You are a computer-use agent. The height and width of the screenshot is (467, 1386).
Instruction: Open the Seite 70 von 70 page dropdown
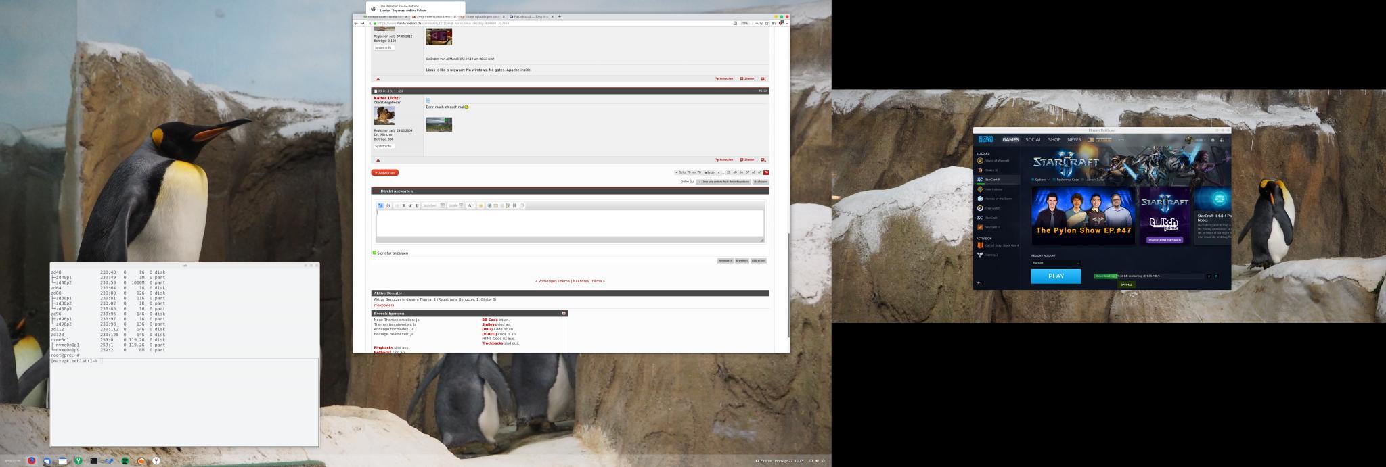tap(688, 172)
